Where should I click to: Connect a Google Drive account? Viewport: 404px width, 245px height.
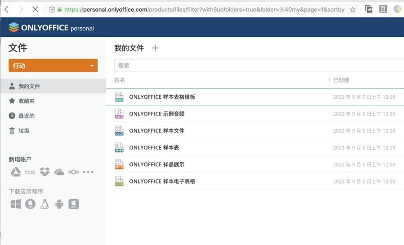click(x=16, y=172)
